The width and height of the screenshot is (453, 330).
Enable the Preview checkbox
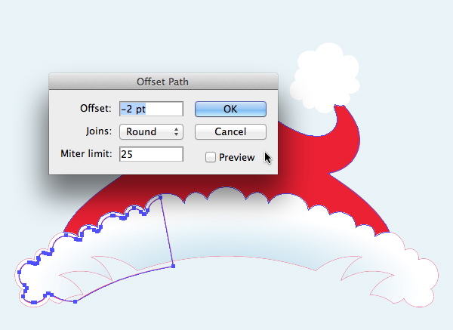(x=211, y=157)
